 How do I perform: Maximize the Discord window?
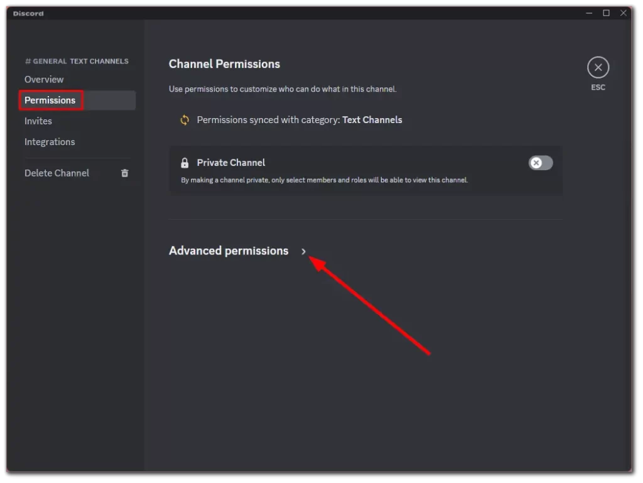pyautogui.click(x=606, y=13)
